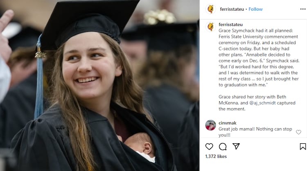
Task: Click ferrisstateu avatar beside the caption
Action: (x=210, y=27)
